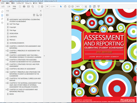137x103 pixels.
Task: Open the Certified PDF menu
Action: point(20,3)
